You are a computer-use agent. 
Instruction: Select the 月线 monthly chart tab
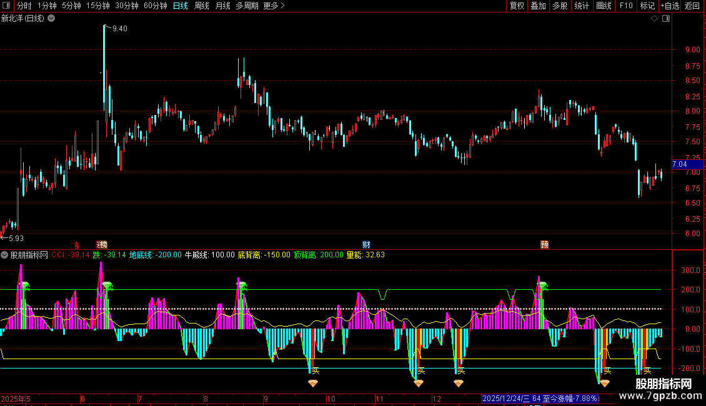coord(222,6)
